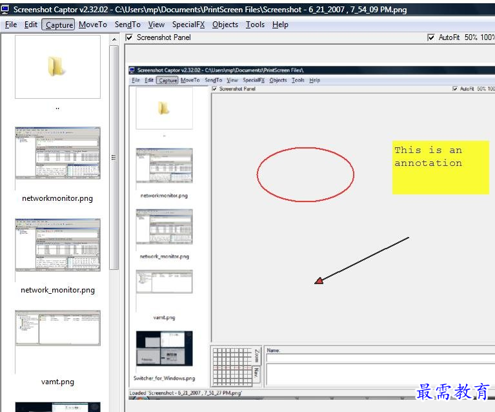Click the Nav tab in embedded screenshot
The height and width of the screenshot is (412, 495).
tap(257, 374)
